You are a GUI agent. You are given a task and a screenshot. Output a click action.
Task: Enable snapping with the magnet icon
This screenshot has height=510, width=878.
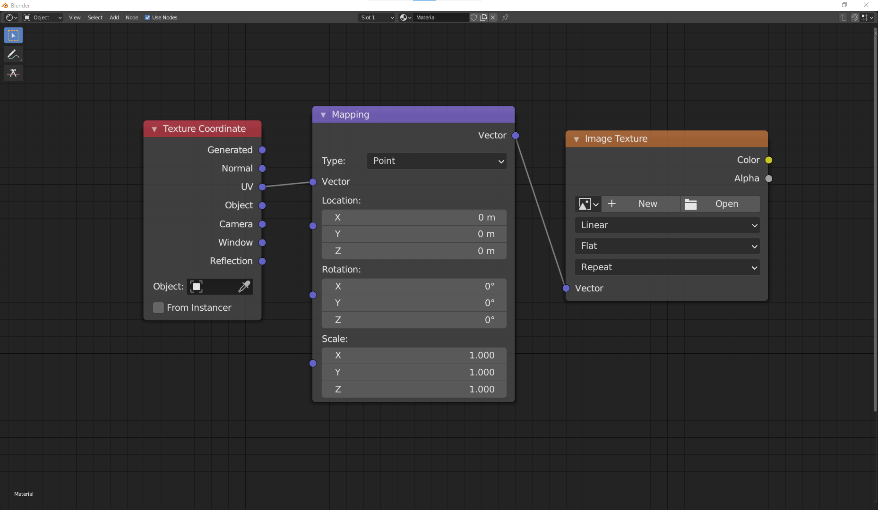pyautogui.click(x=855, y=17)
